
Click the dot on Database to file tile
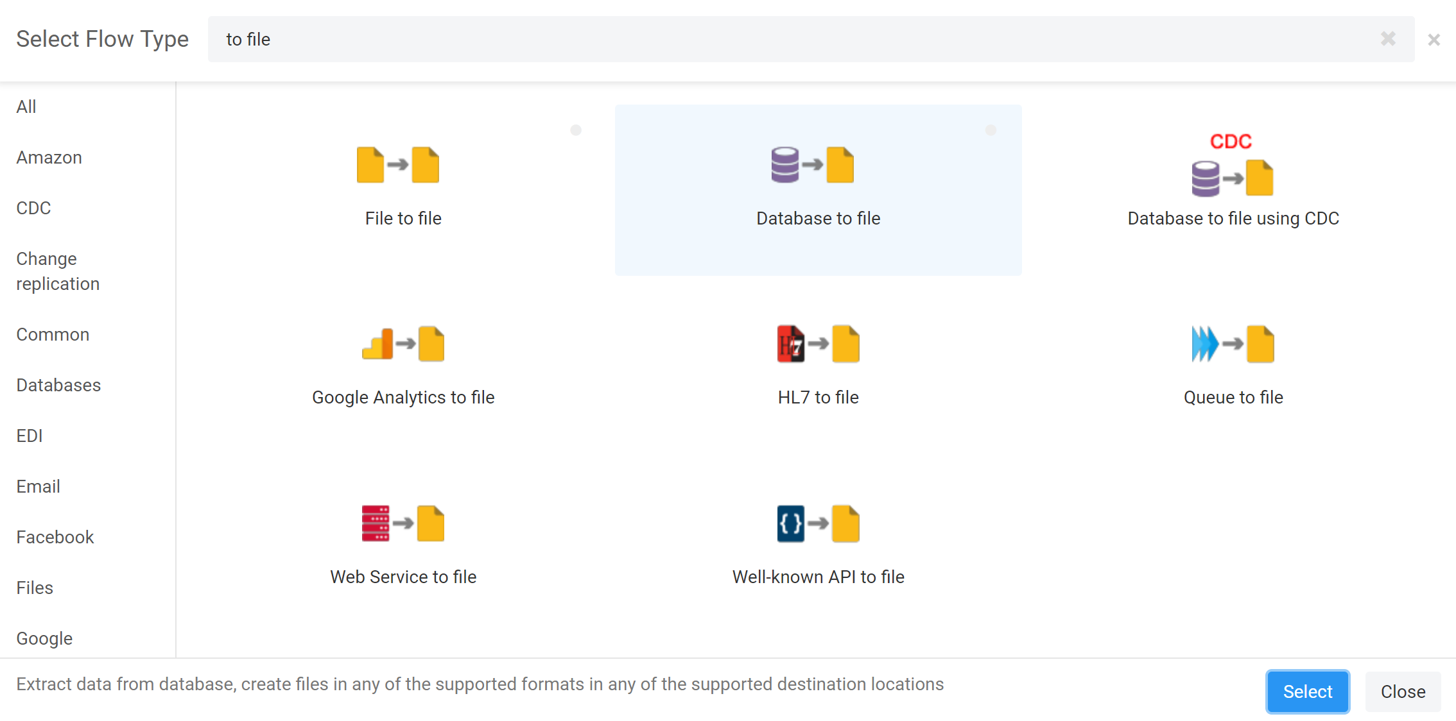click(x=991, y=130)
